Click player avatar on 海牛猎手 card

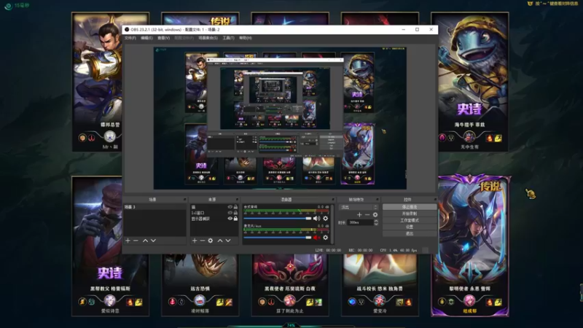[469, 136]
